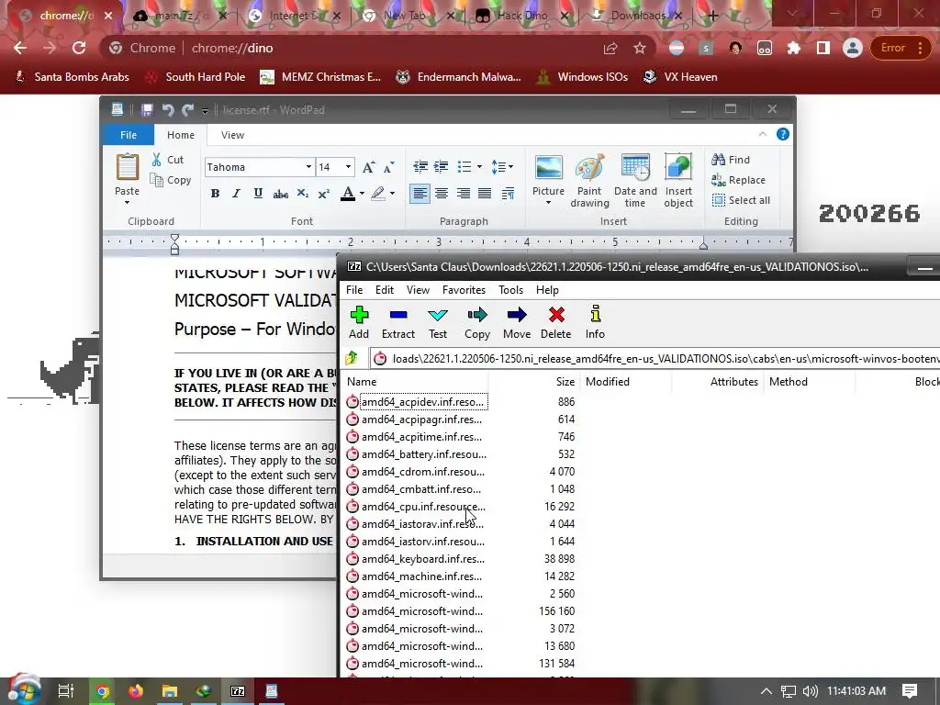Image resolution: width=940 pixels, height=705 pixels.
Task: Click Replace in the Editing group
Action: pos(739,180)
